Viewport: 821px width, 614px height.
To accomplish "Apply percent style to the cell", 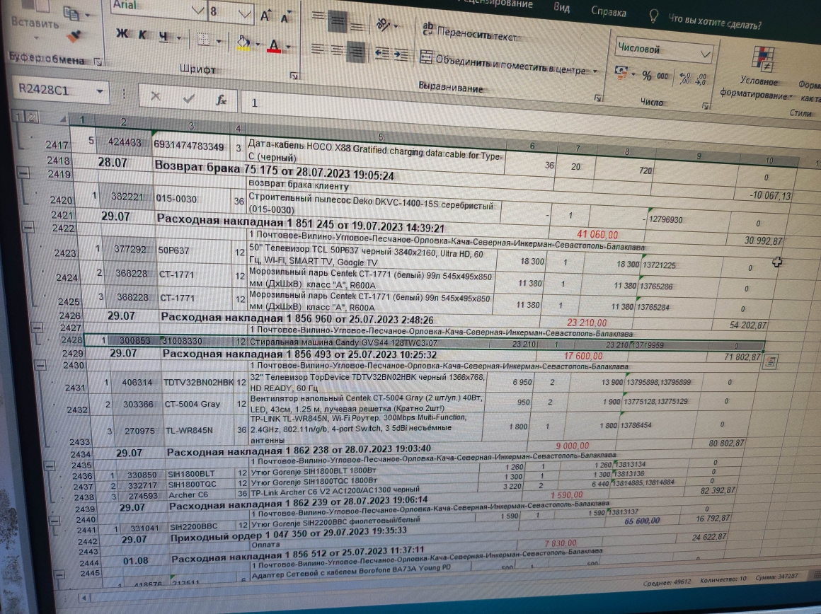I will point(647,76).
